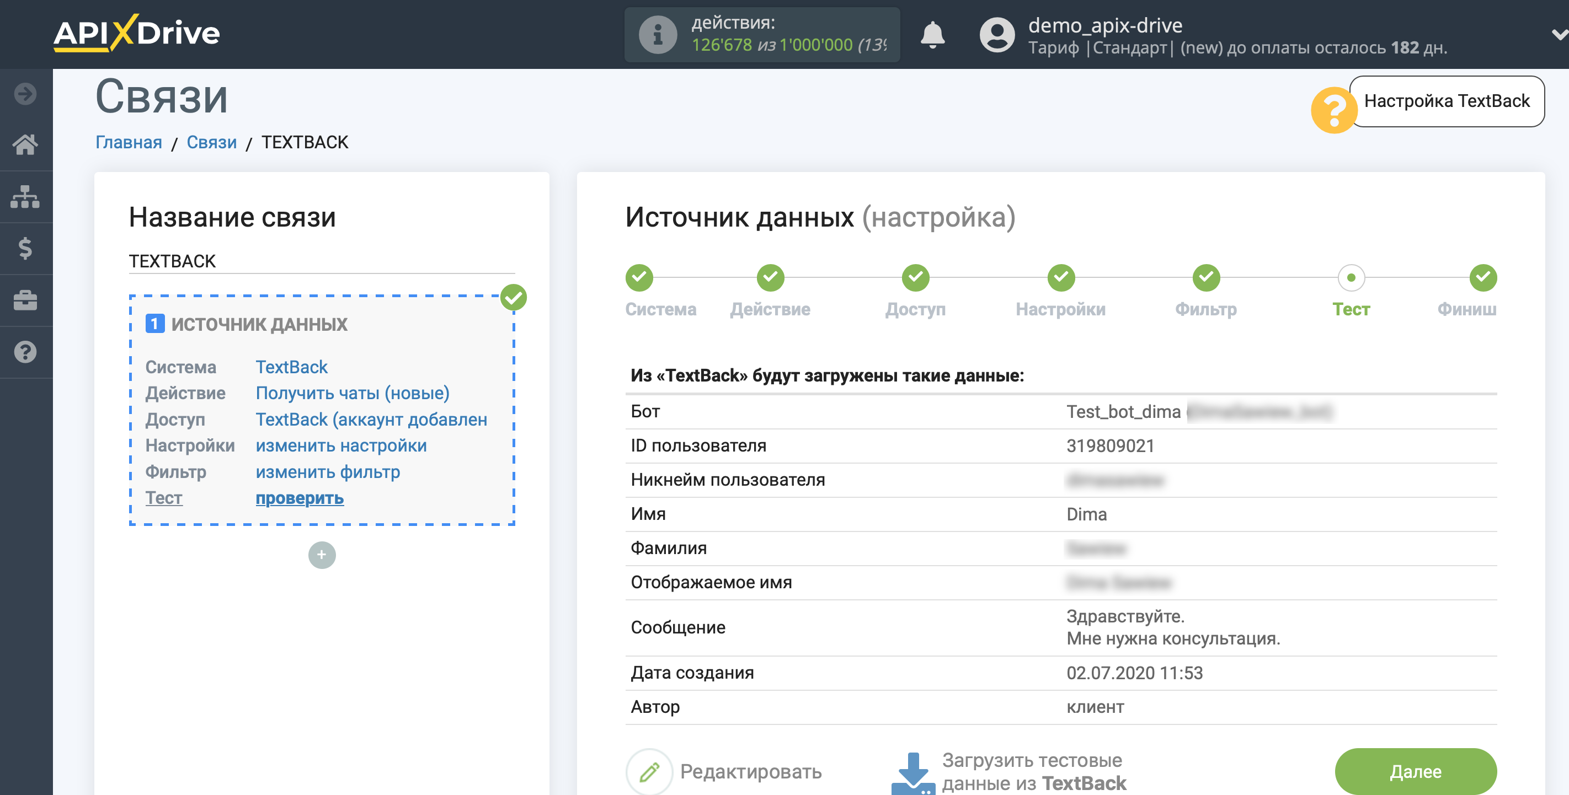
Task: Go to Система step
Action: (x=639, y=277)
